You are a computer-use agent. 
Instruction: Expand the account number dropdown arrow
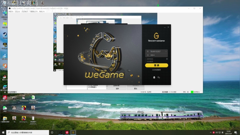(166, 51)
